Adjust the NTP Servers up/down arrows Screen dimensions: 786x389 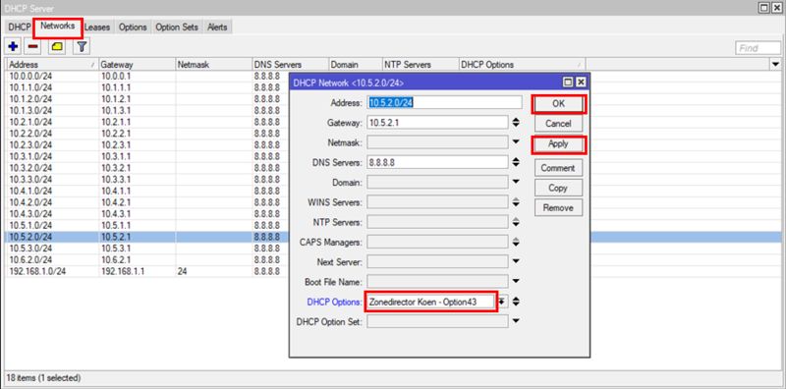point(516,222)
